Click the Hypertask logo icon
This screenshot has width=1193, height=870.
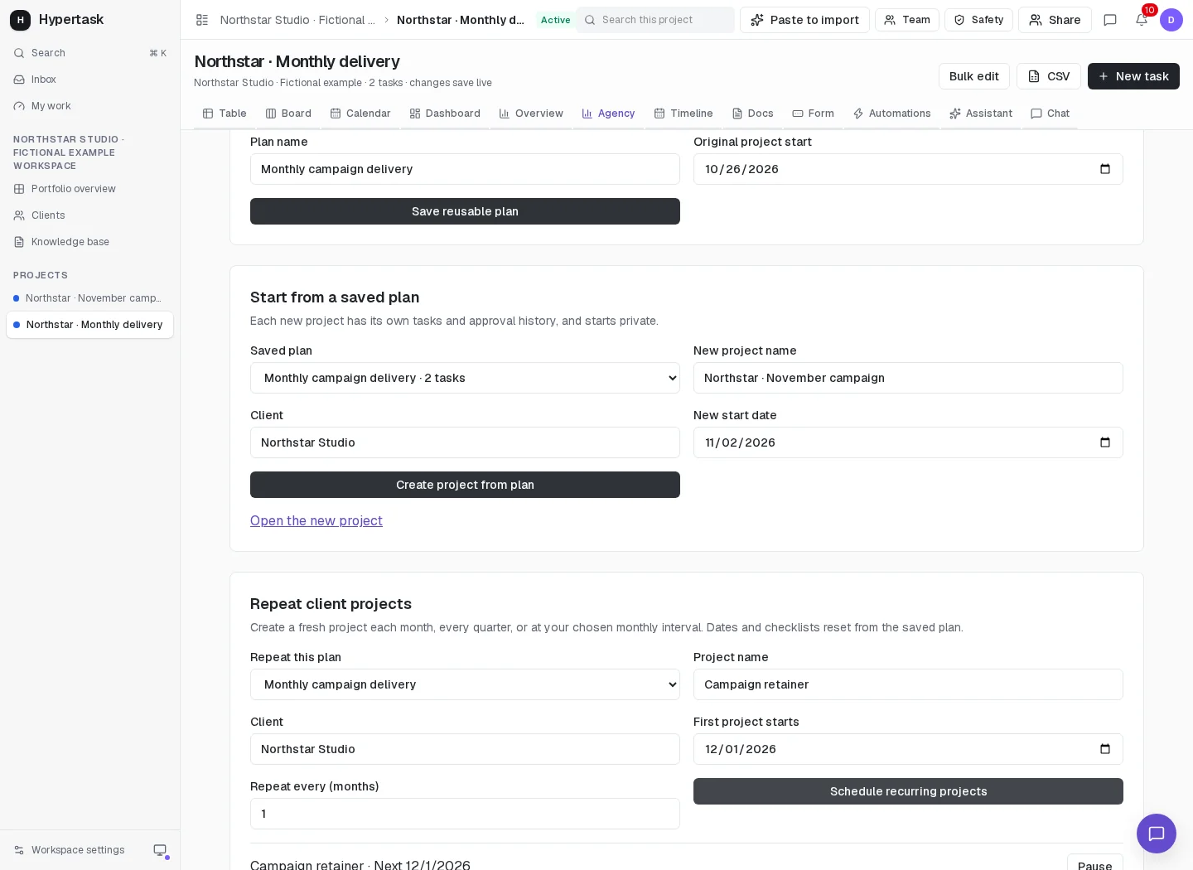20,20
